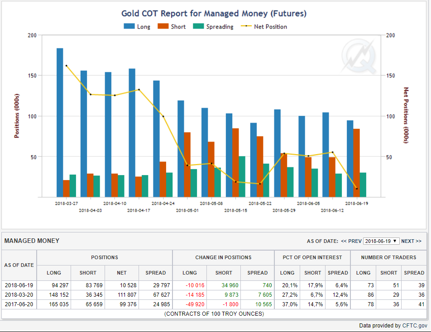Click the Positions (000s) left axis title
This screenshot has height=332, width=431.
[x=17, y=116]
